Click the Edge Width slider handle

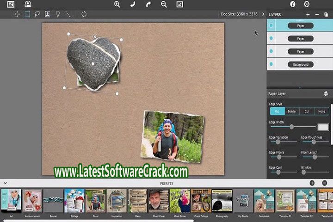291,126
